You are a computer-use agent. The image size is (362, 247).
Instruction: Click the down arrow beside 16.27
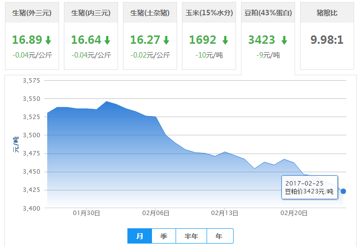click(x=166, y=40)
